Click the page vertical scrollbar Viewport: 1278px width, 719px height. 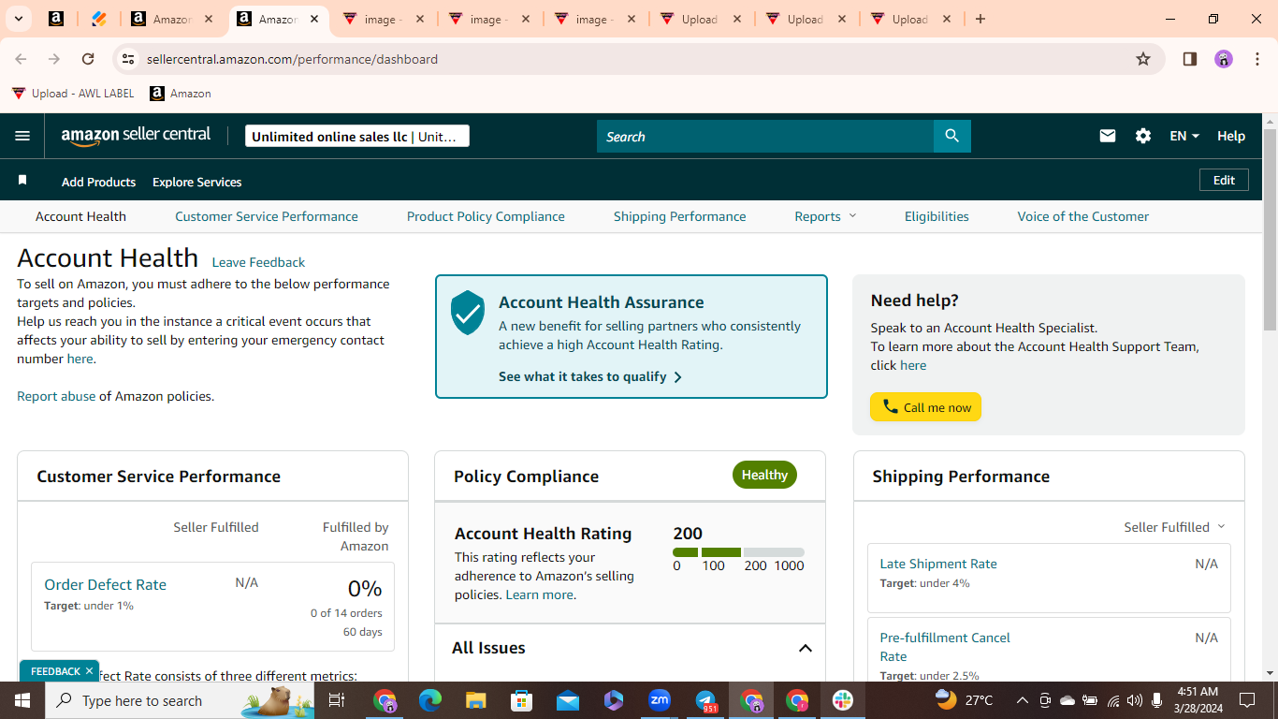click(x=1270, y=229)
